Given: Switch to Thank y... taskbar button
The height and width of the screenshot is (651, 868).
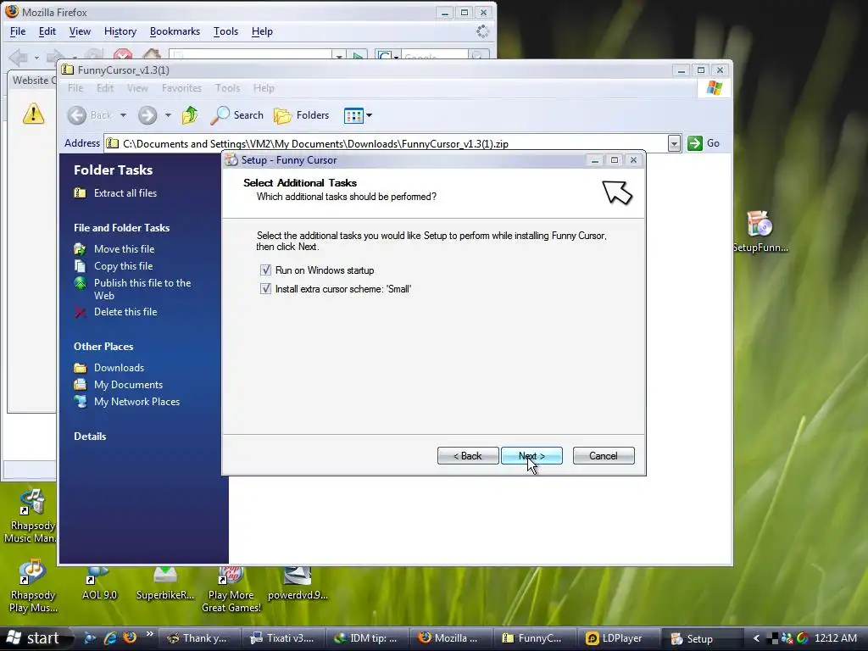Looking at the screenshot, I should [x=198, y=638].
